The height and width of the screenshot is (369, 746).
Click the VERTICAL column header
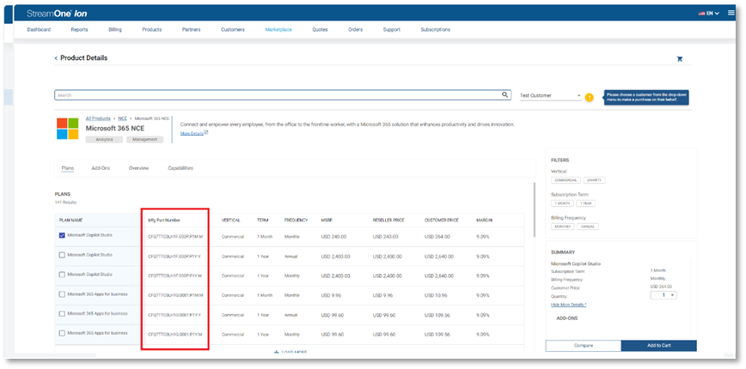[x=230, y=221]
